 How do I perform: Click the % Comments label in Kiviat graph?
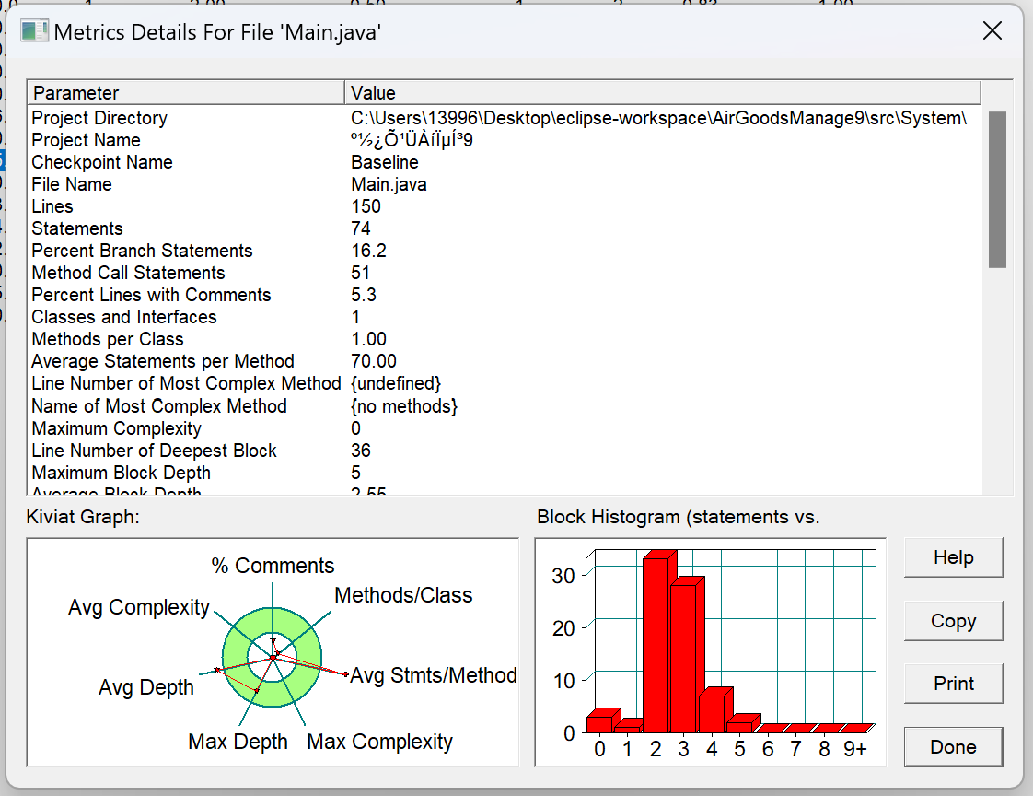click(273, 566)
